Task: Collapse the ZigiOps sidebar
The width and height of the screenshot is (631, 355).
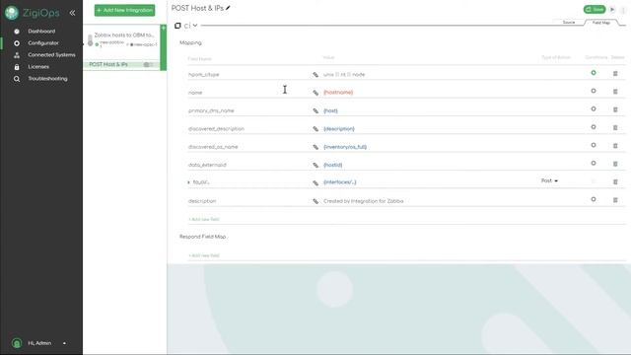Action: point(72,13)
